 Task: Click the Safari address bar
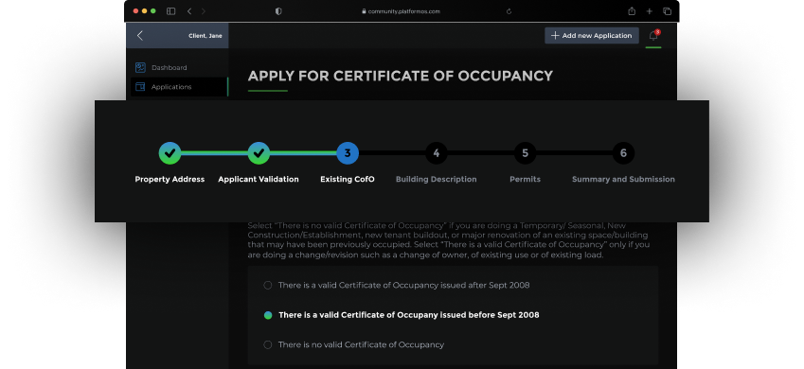pyautogui.click(x=400, y=11)
